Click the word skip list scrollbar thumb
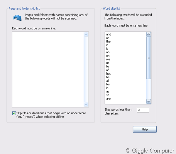This screenshot has width=176, height=154. coord(148,58)
